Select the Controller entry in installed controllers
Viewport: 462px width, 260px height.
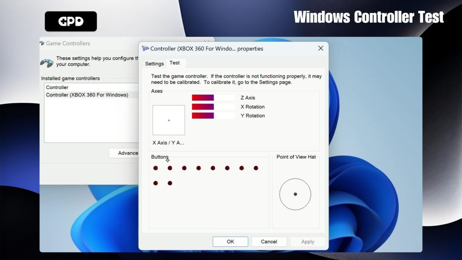click(x=57, y=87)
